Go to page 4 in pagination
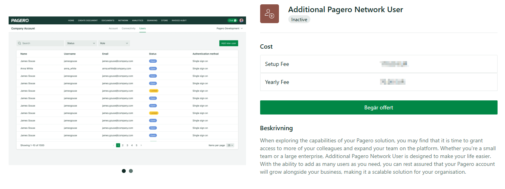The image size is (505, 189). 132,145
